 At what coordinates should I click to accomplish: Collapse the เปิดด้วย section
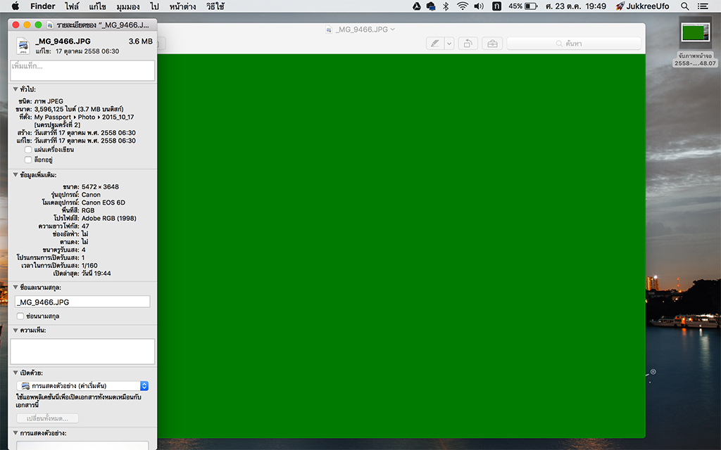click(x=15, y=373)
